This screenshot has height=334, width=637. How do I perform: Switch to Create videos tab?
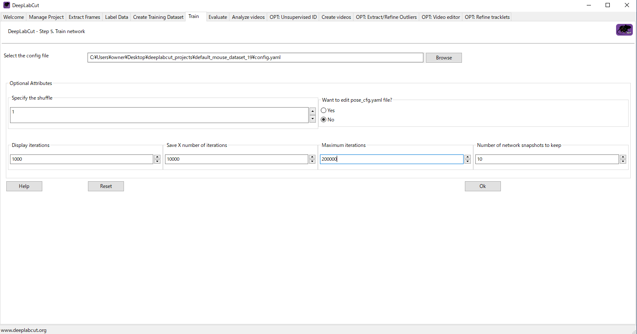[336, 17]
